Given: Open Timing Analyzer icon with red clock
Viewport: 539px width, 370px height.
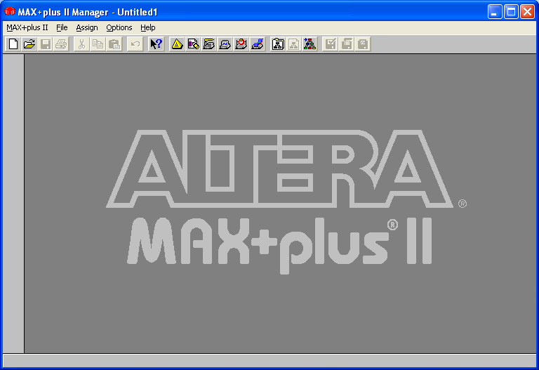Looking at the screenshot, I should (x=241, y=44).
